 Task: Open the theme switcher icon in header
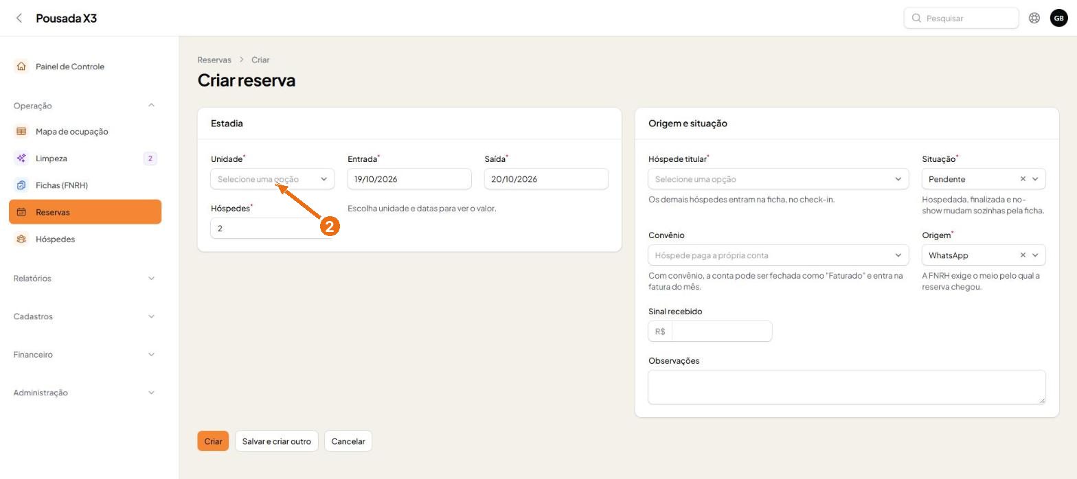click(x=1034, y=18)
